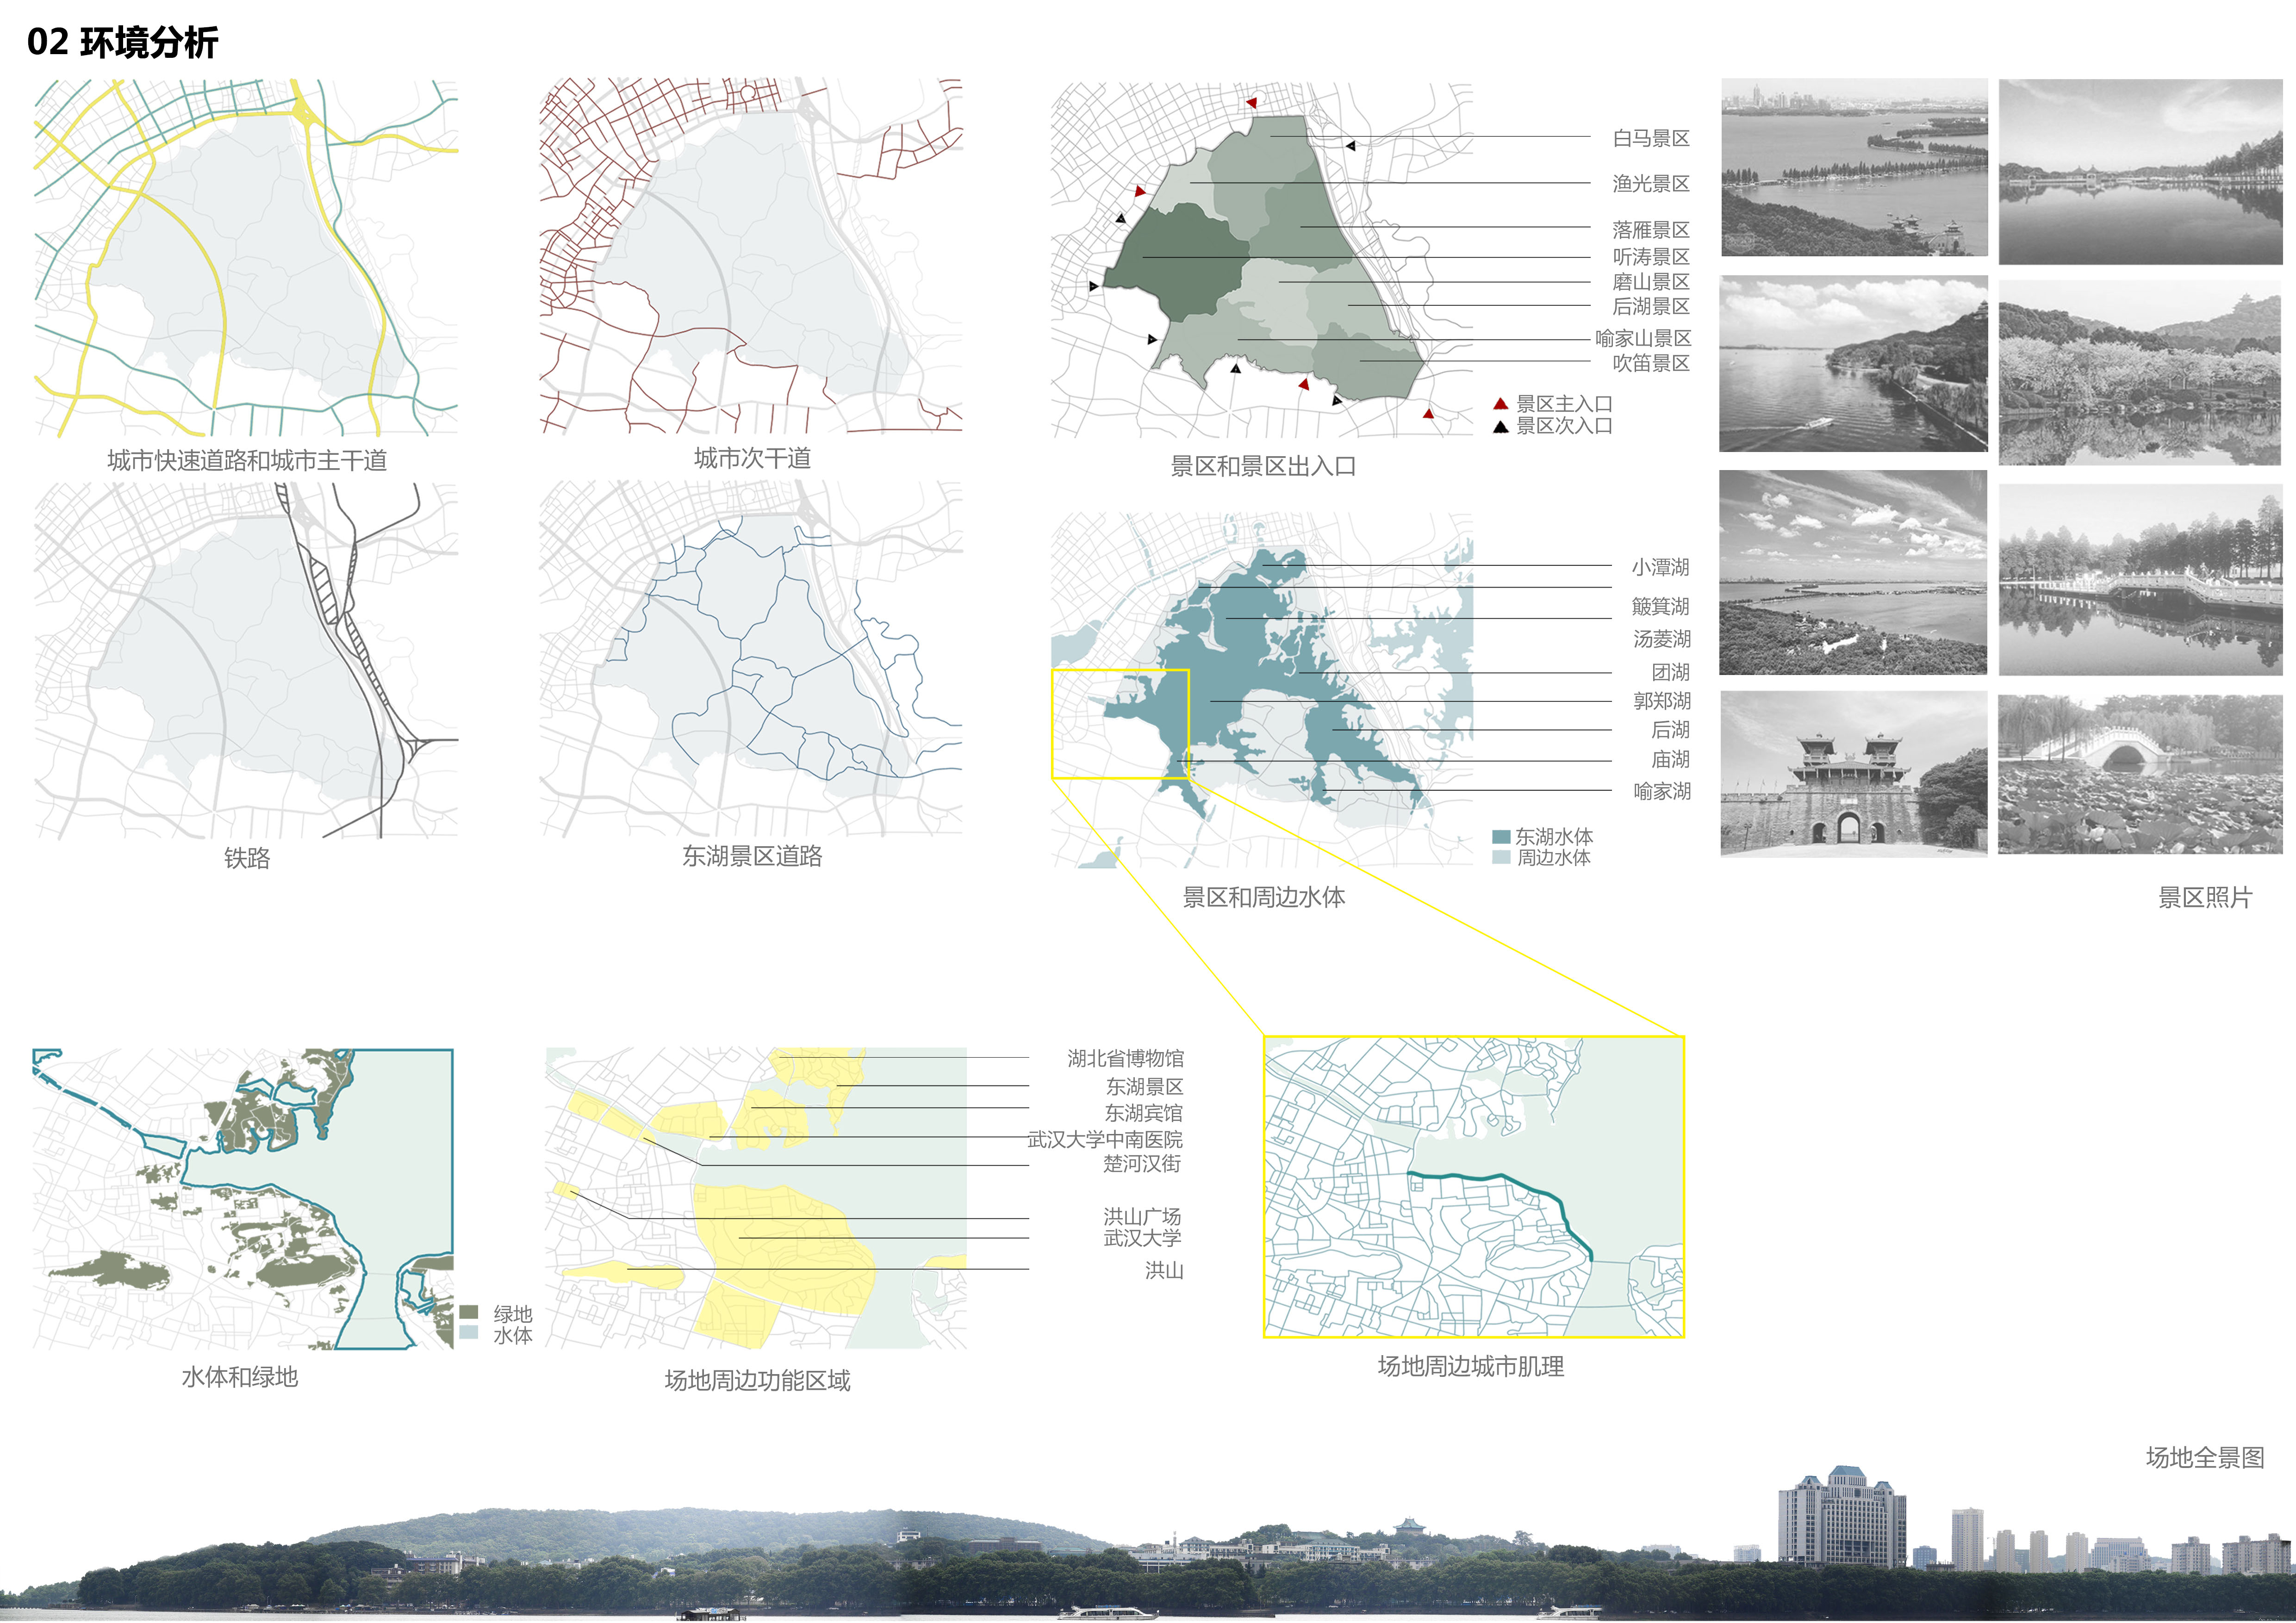The image size is (2296, 1623).
Task: Open the 水体和绿地 map
Action: pyautogui.click(x=243, y=1199)
